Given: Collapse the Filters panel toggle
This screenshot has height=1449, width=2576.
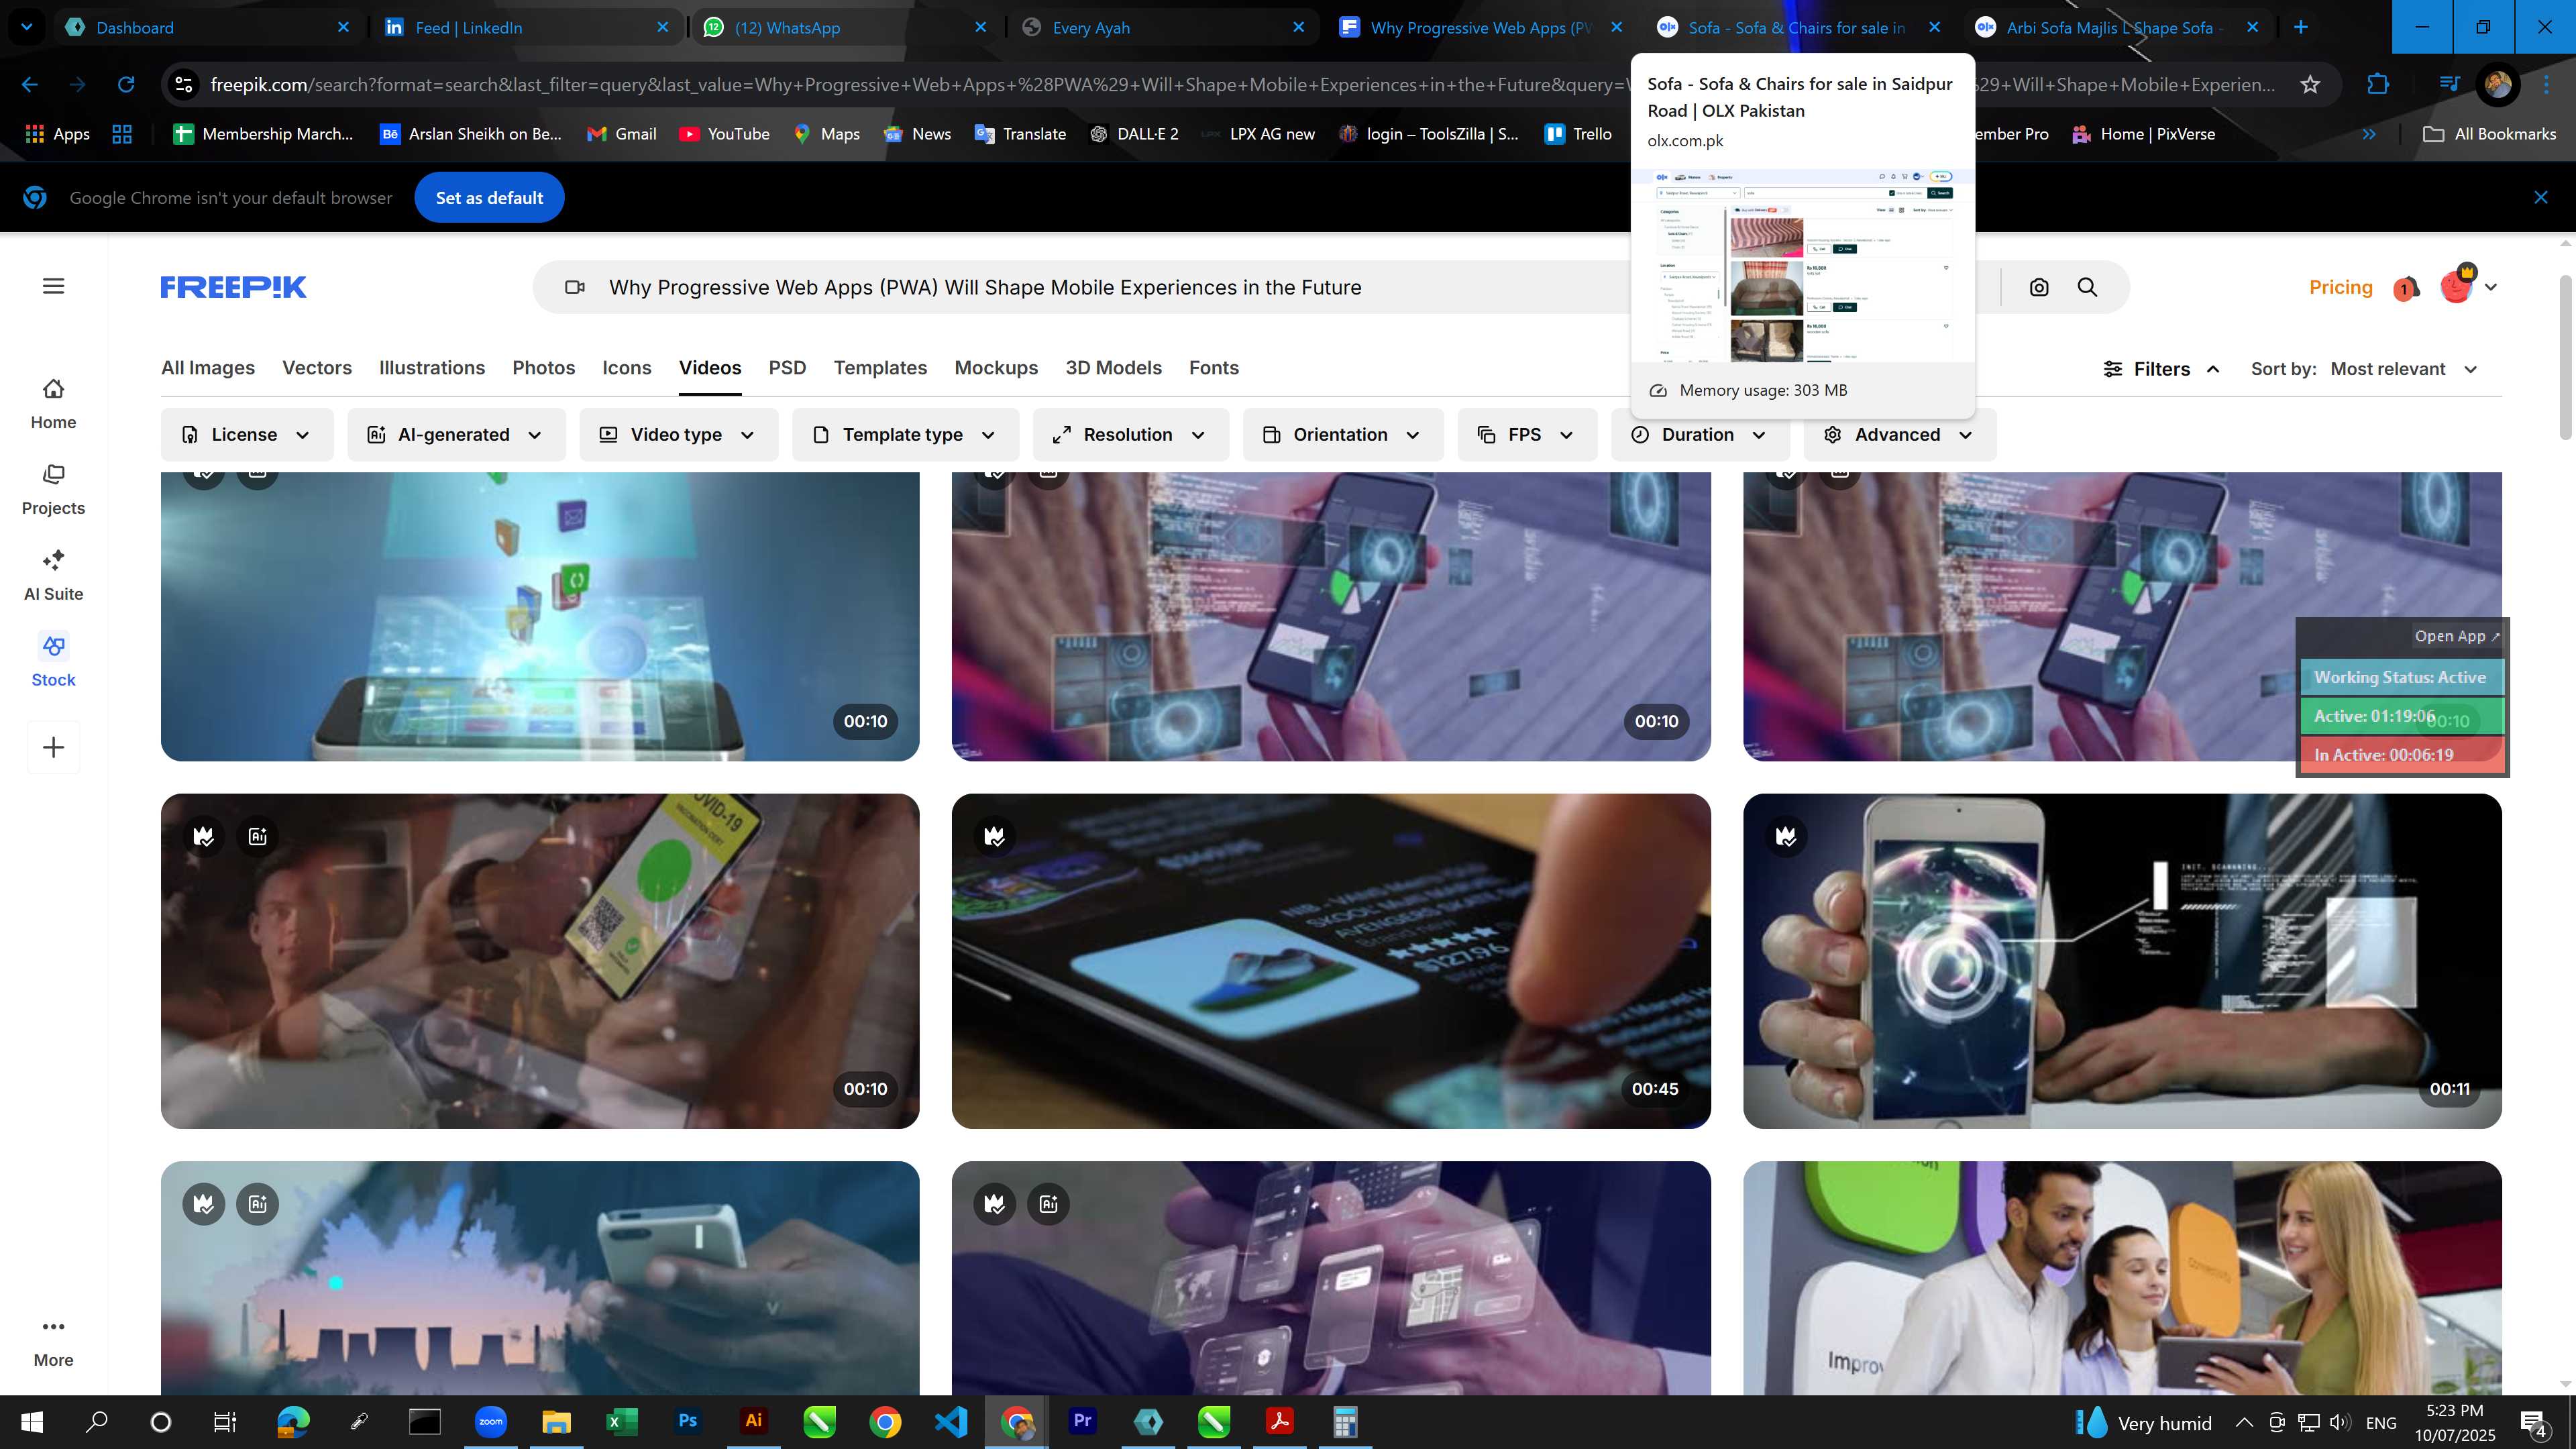Looking at the screenshot, I should point(2162,369).
